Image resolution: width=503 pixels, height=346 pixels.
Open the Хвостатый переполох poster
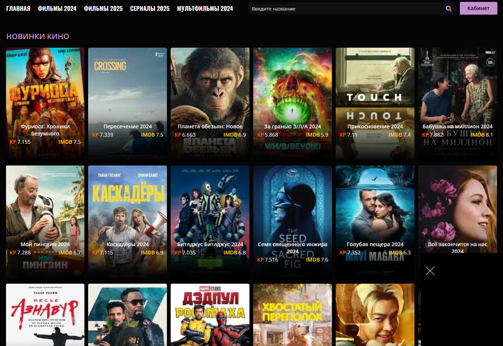[293, 315]
